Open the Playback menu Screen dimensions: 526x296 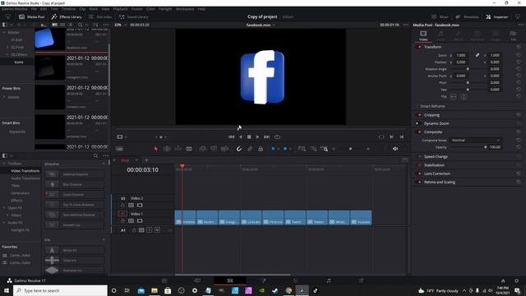tap(120, 9)
